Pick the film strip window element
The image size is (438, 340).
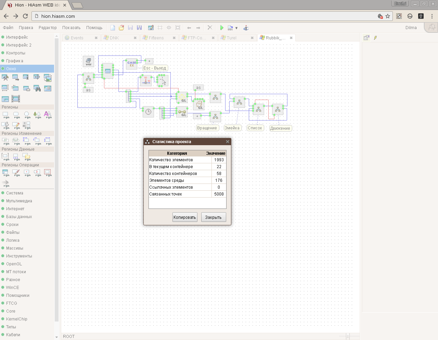point(16,99)
